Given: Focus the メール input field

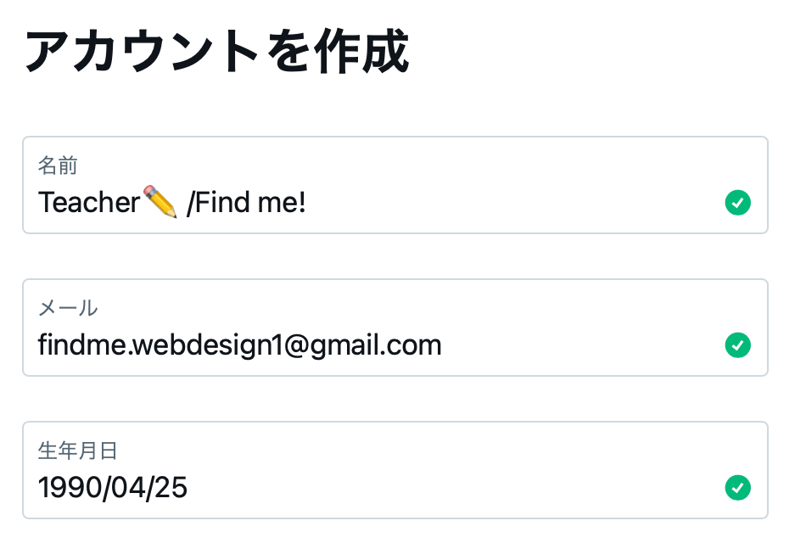Looking at the screenshot, I should 395,328.
